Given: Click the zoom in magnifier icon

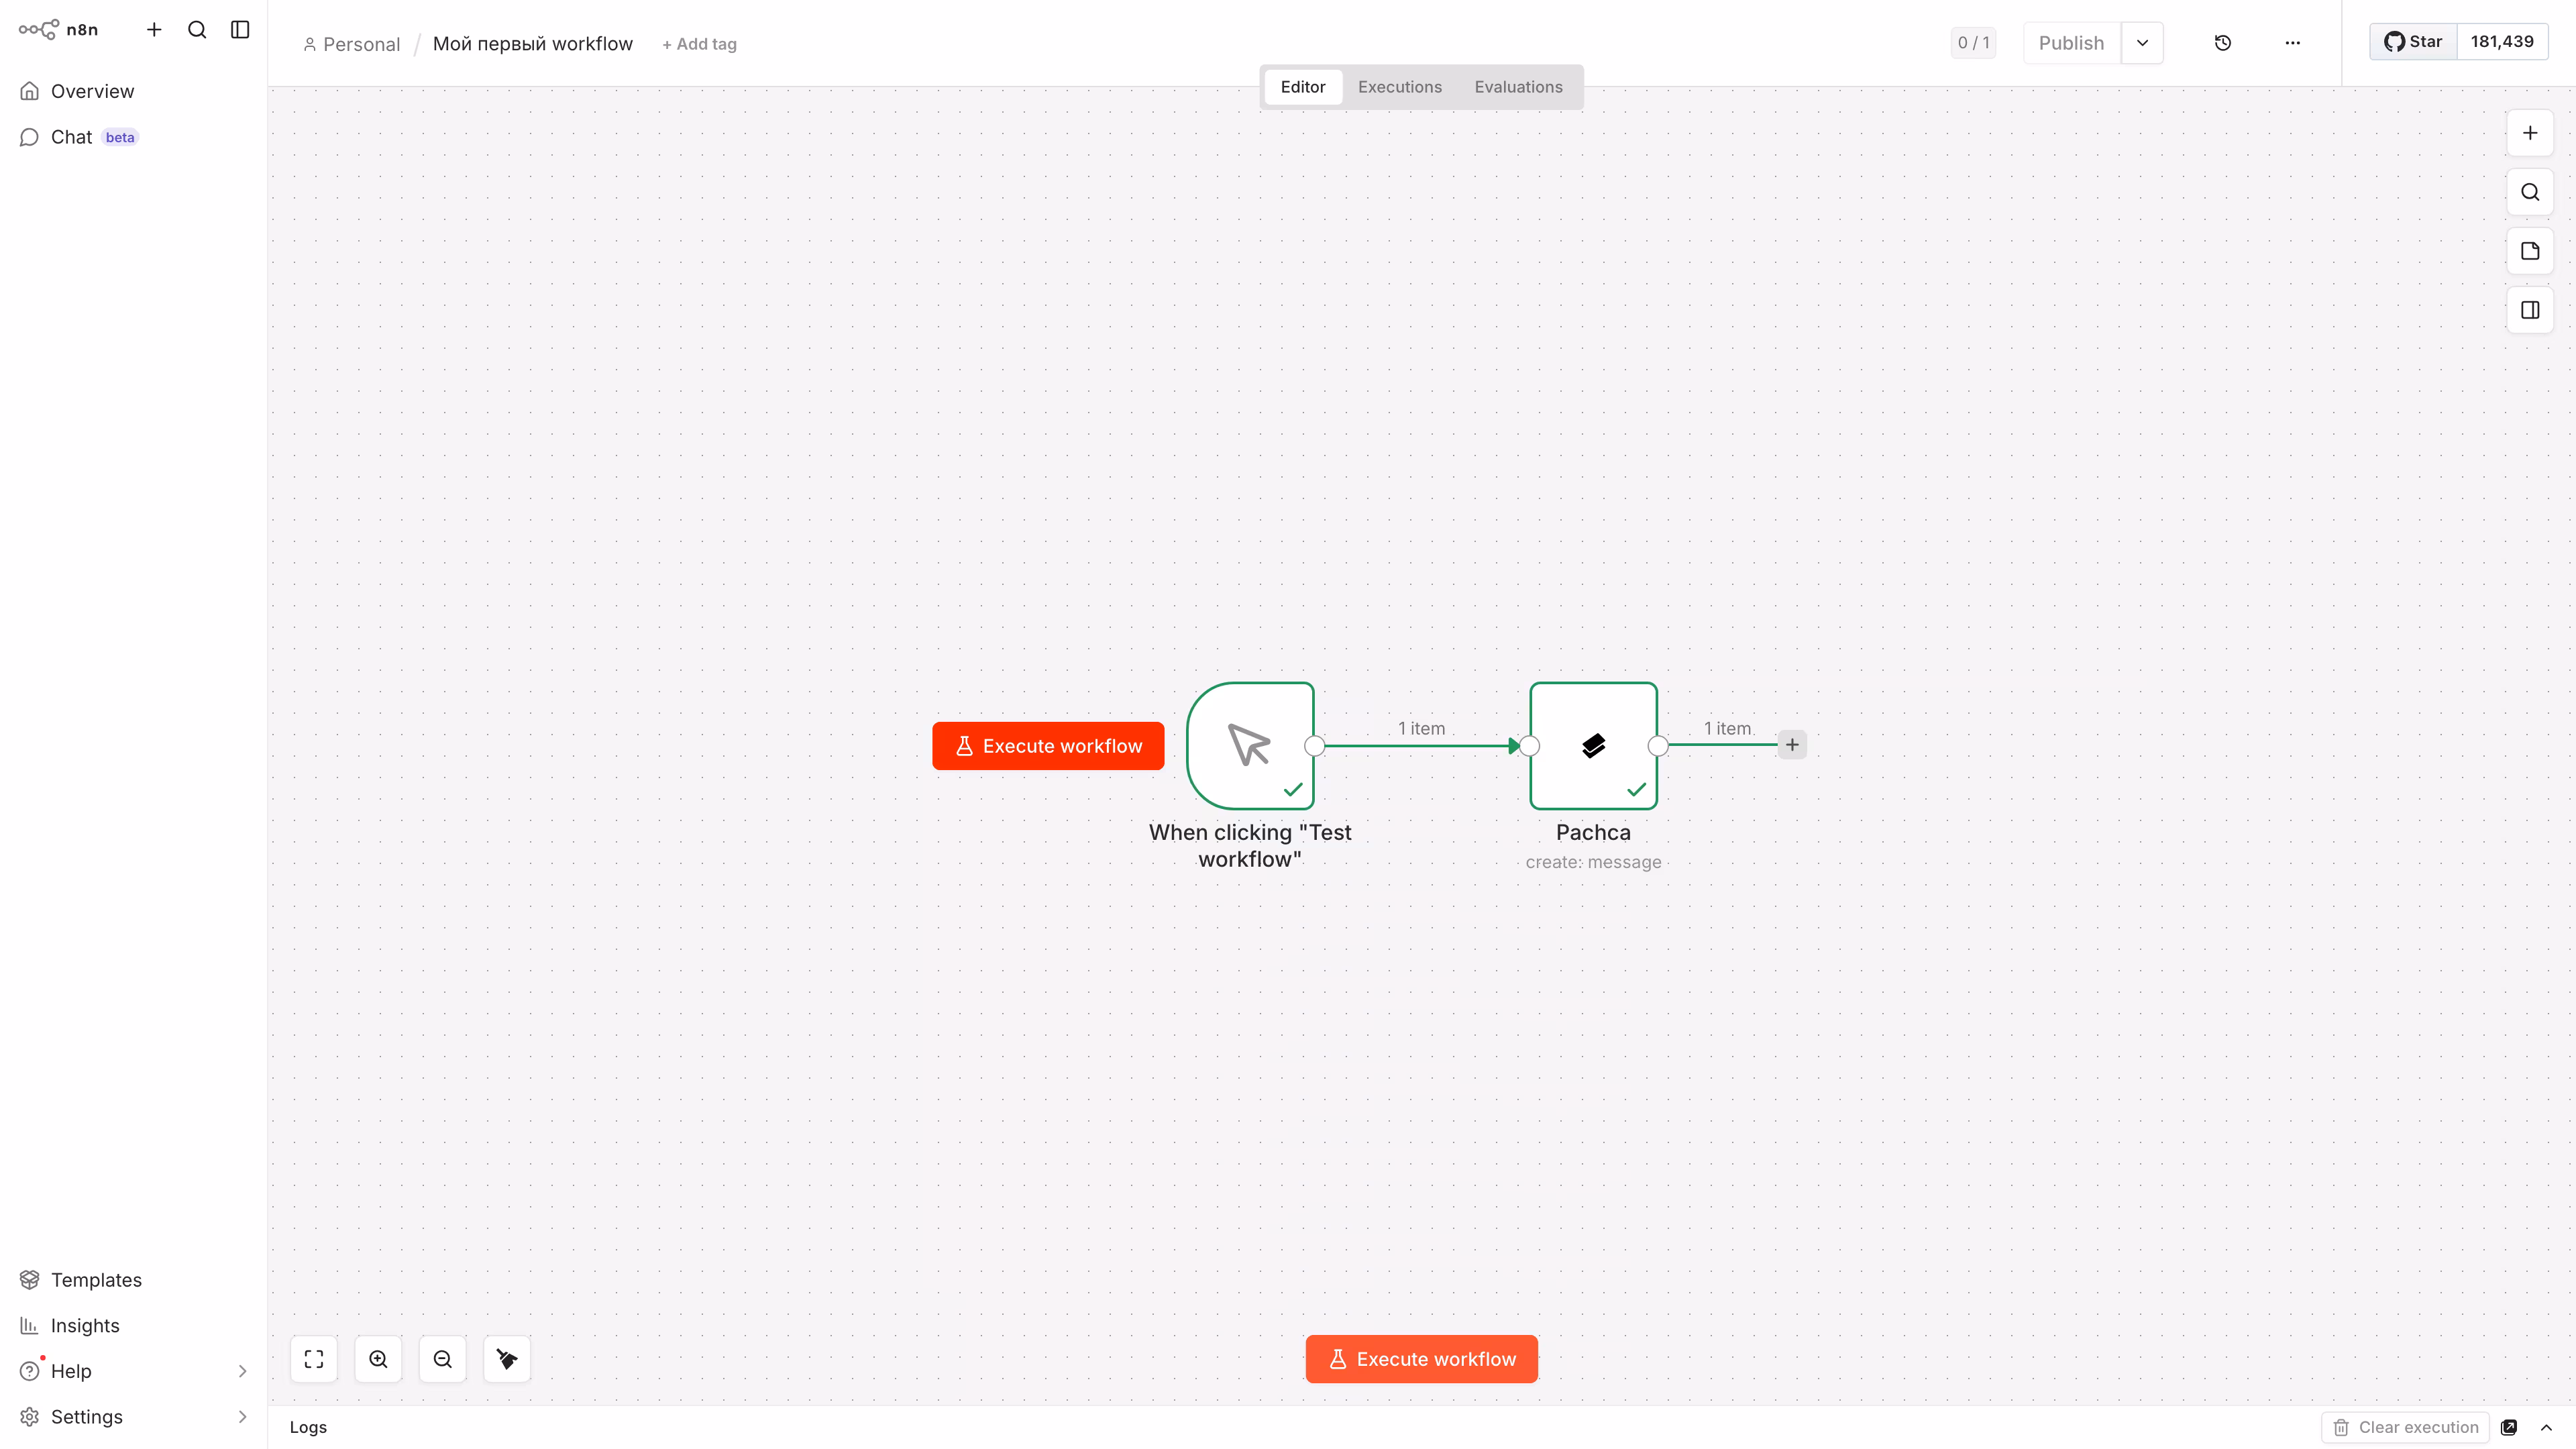Looking at the screenshot, I should 378,1359.
